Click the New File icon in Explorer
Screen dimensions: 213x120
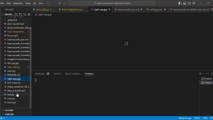coord(16,14)
